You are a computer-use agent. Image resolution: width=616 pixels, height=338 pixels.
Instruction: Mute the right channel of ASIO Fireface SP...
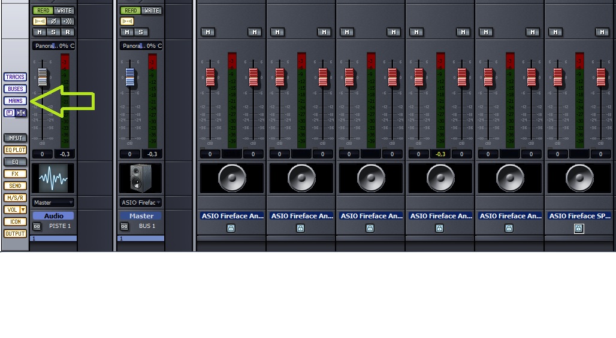click(x=602, y=32)
